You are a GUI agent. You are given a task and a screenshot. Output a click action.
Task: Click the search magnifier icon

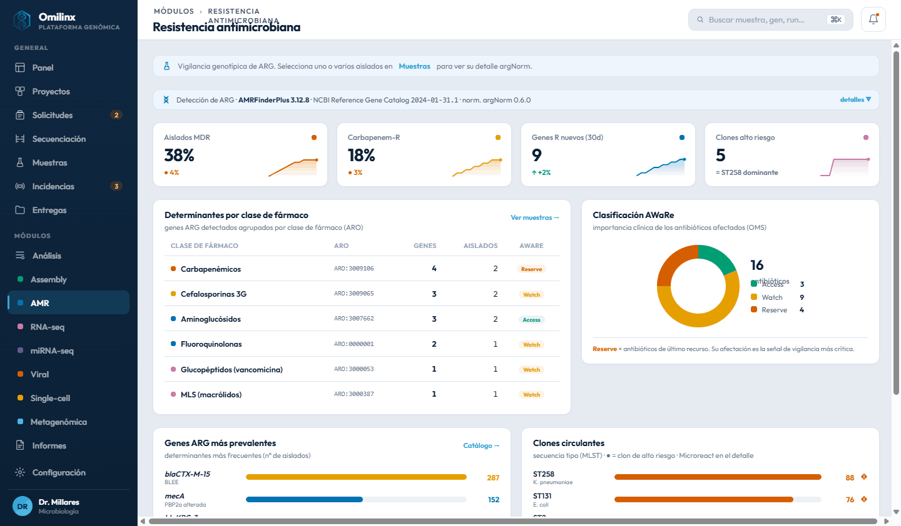pos(700,20)
